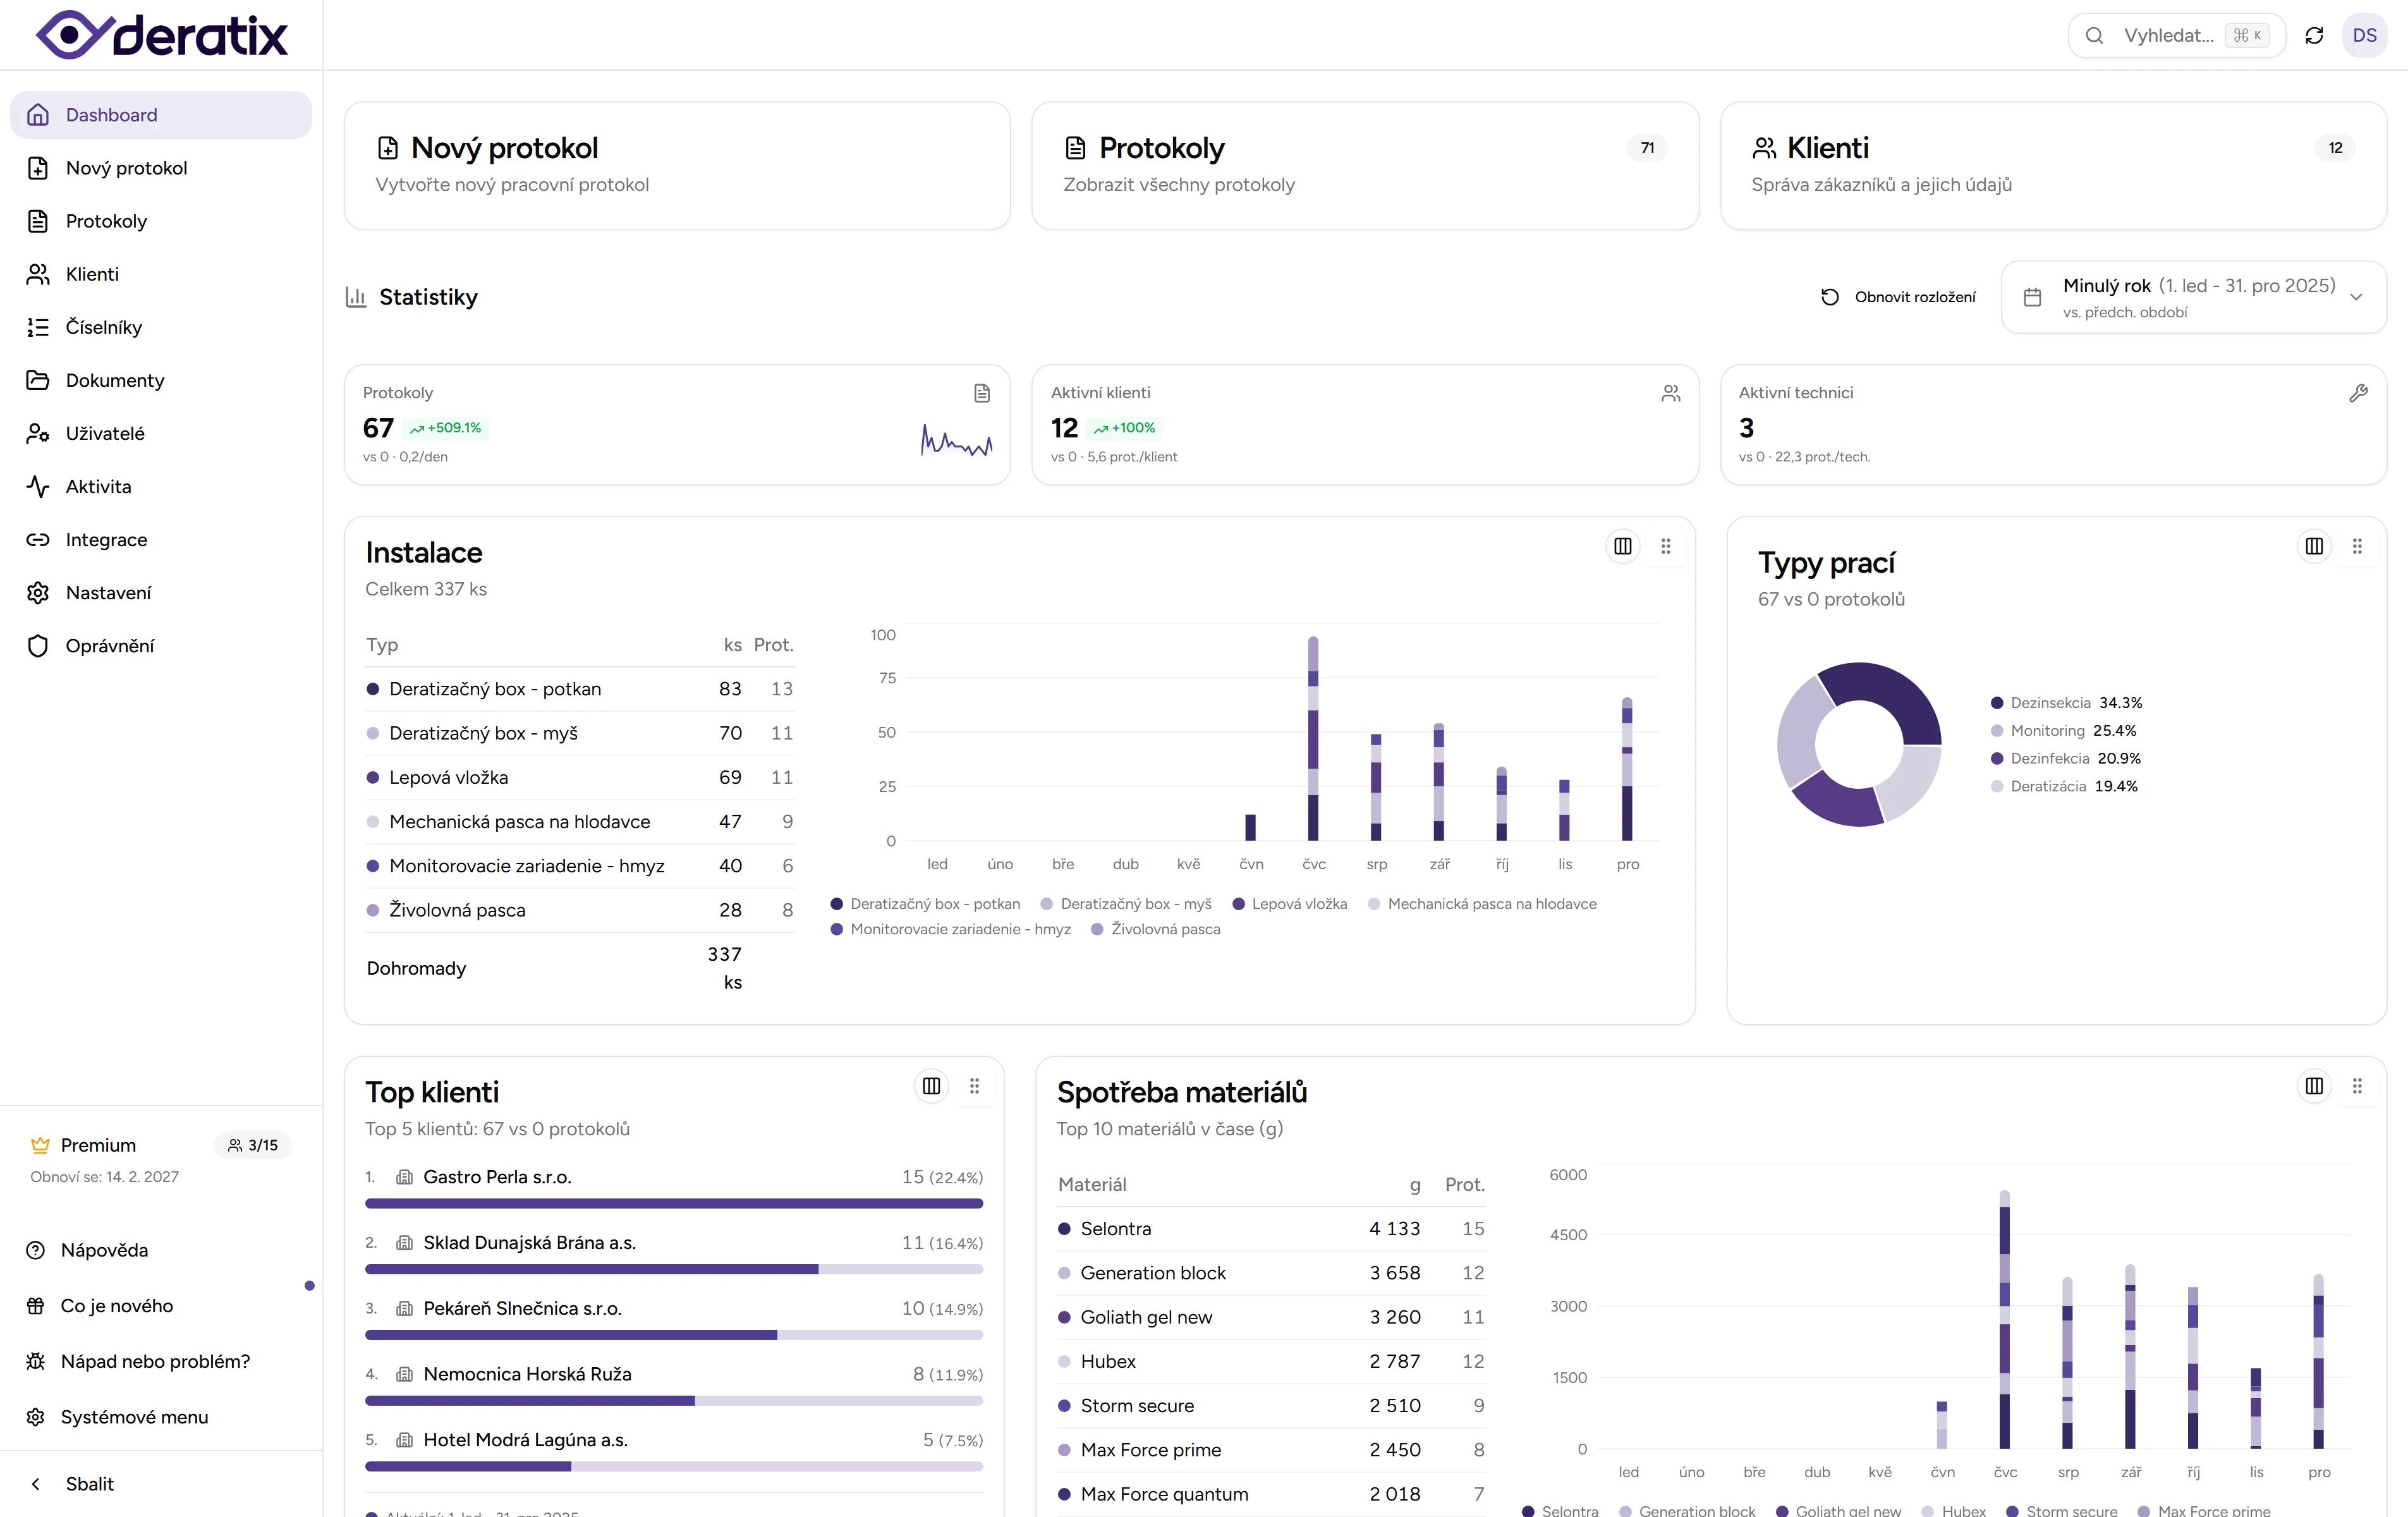
Task: Open the Nový protokol card
Action: click(x=677, y=166)
